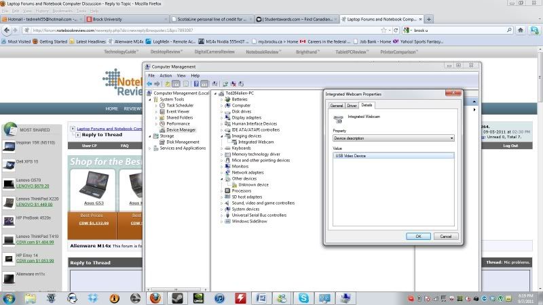
Task: Click Uninstall device icon with red X
Action: pyautogui.click(x=233, y=83)
